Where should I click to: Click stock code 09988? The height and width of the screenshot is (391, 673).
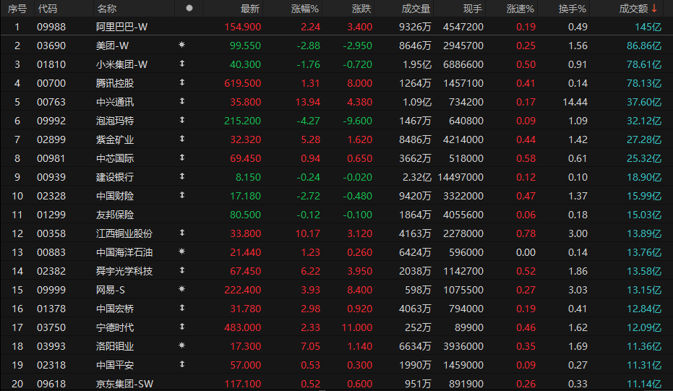(51, 27)
